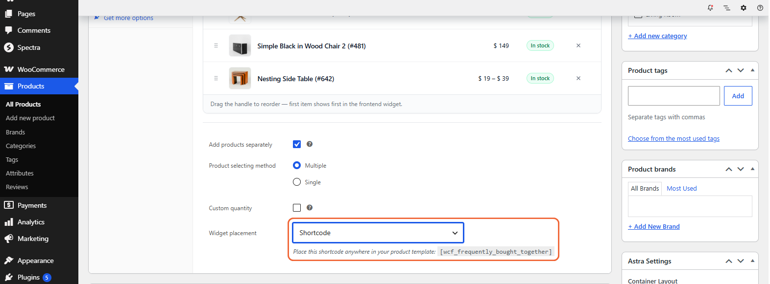Collapse Product brands panel
The height and width of the screenshot is (284, 770).
click(752, 169)
